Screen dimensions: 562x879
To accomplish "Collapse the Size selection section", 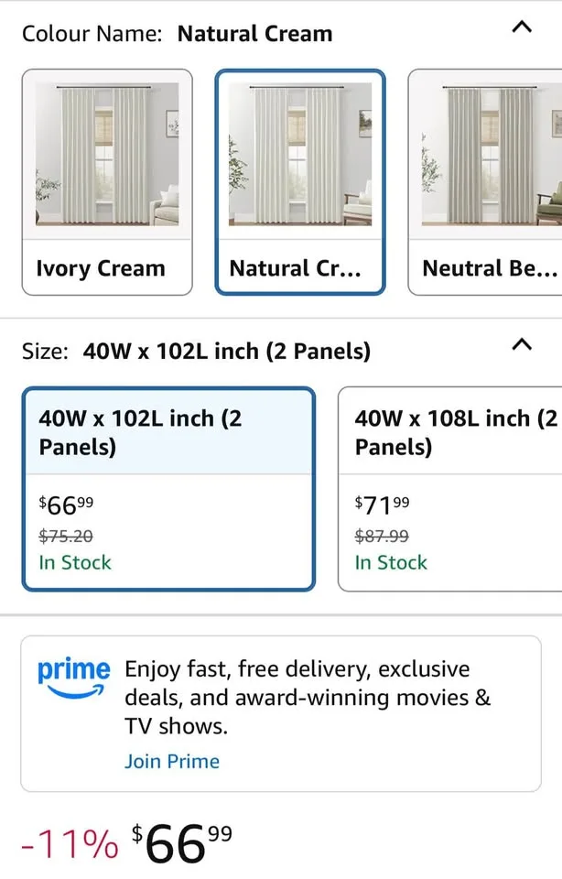I will pos(522,345).
